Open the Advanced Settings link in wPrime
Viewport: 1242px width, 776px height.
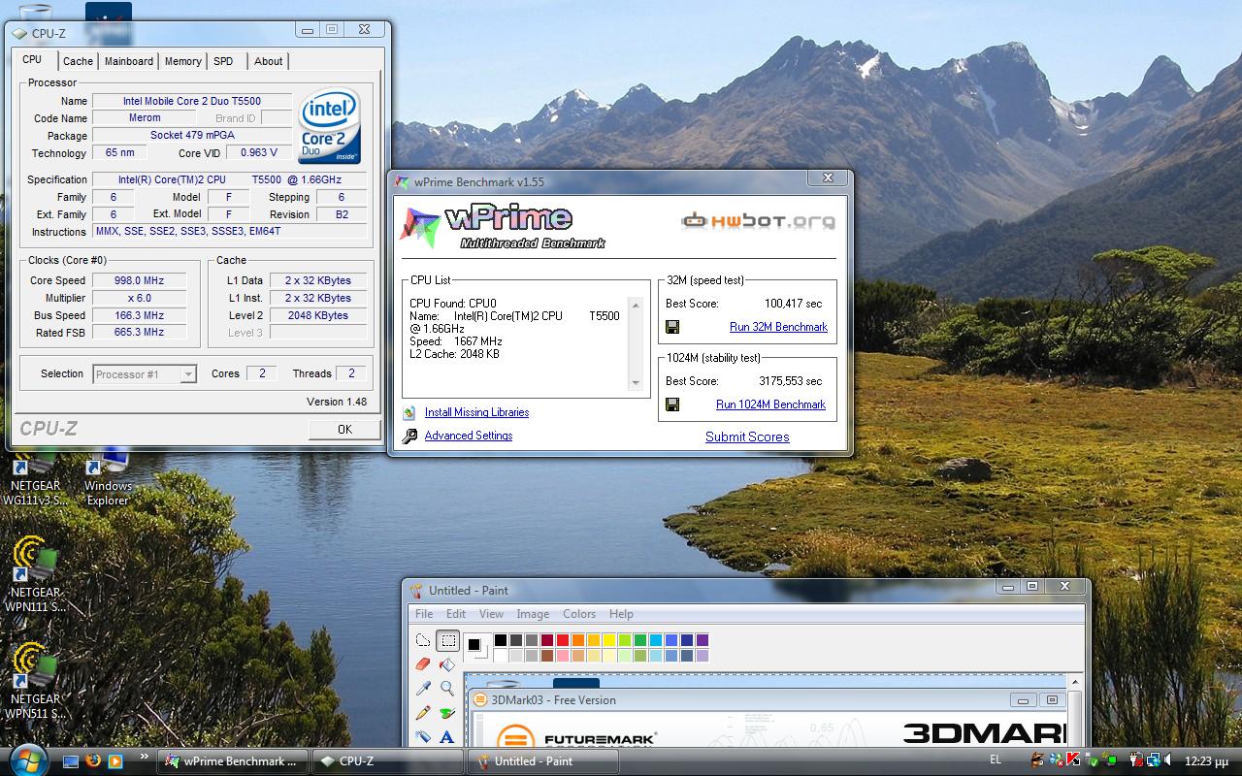coord(469,436)
